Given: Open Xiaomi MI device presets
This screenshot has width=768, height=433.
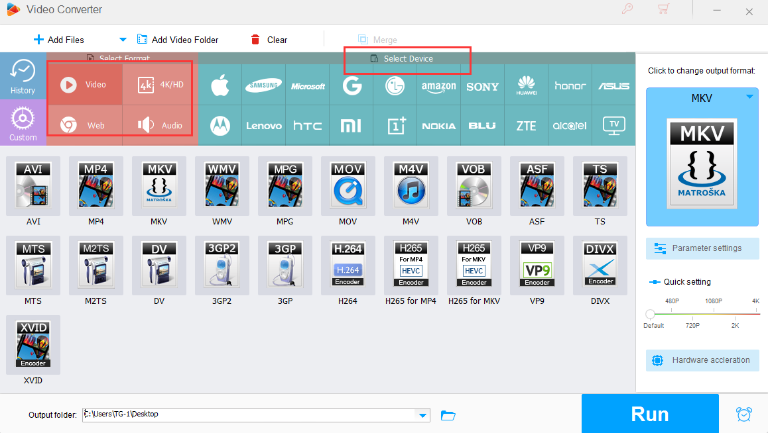Looking at the screenshot, I should (x=352, y=126).
